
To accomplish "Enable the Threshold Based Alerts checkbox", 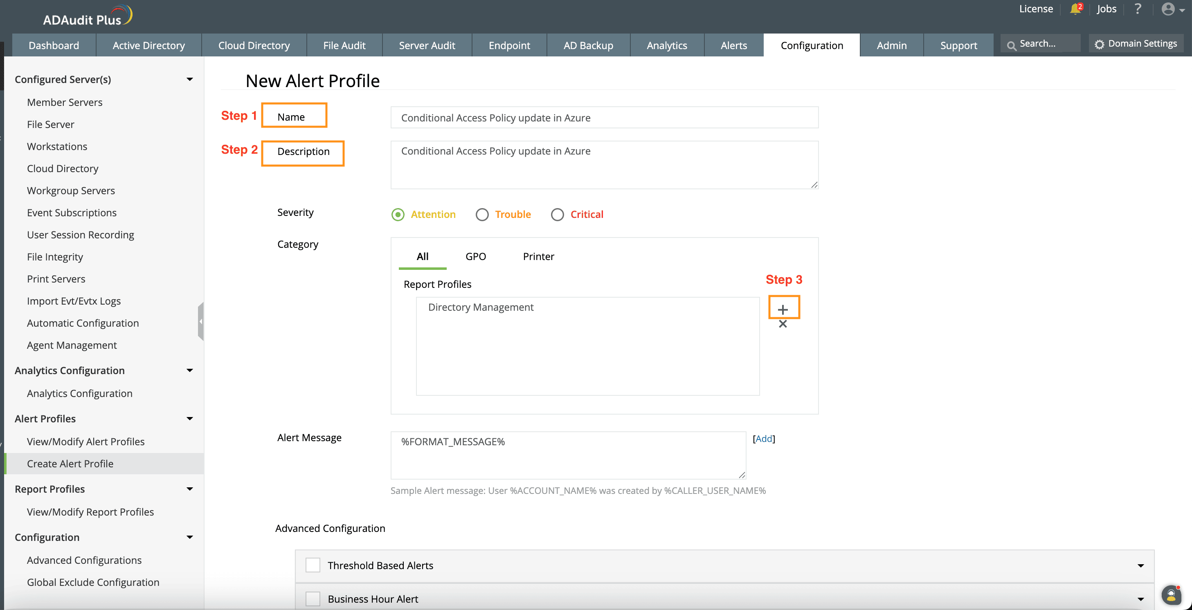I will [313, 565].
